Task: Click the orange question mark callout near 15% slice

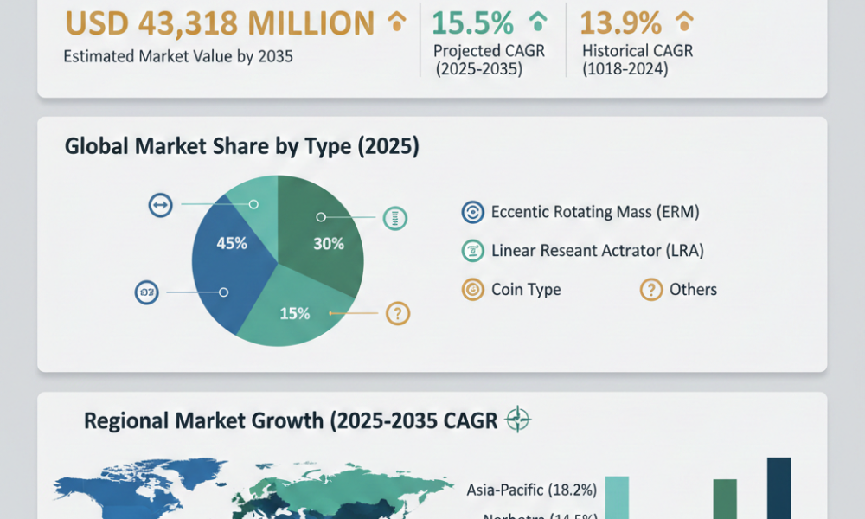Action: click(x=398, y=313)
